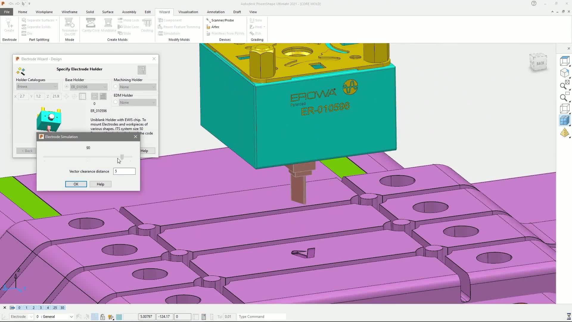Click the holder tool icon in wizard header
The height and width of the screenshot is (322, 572).
click(142, 70)
